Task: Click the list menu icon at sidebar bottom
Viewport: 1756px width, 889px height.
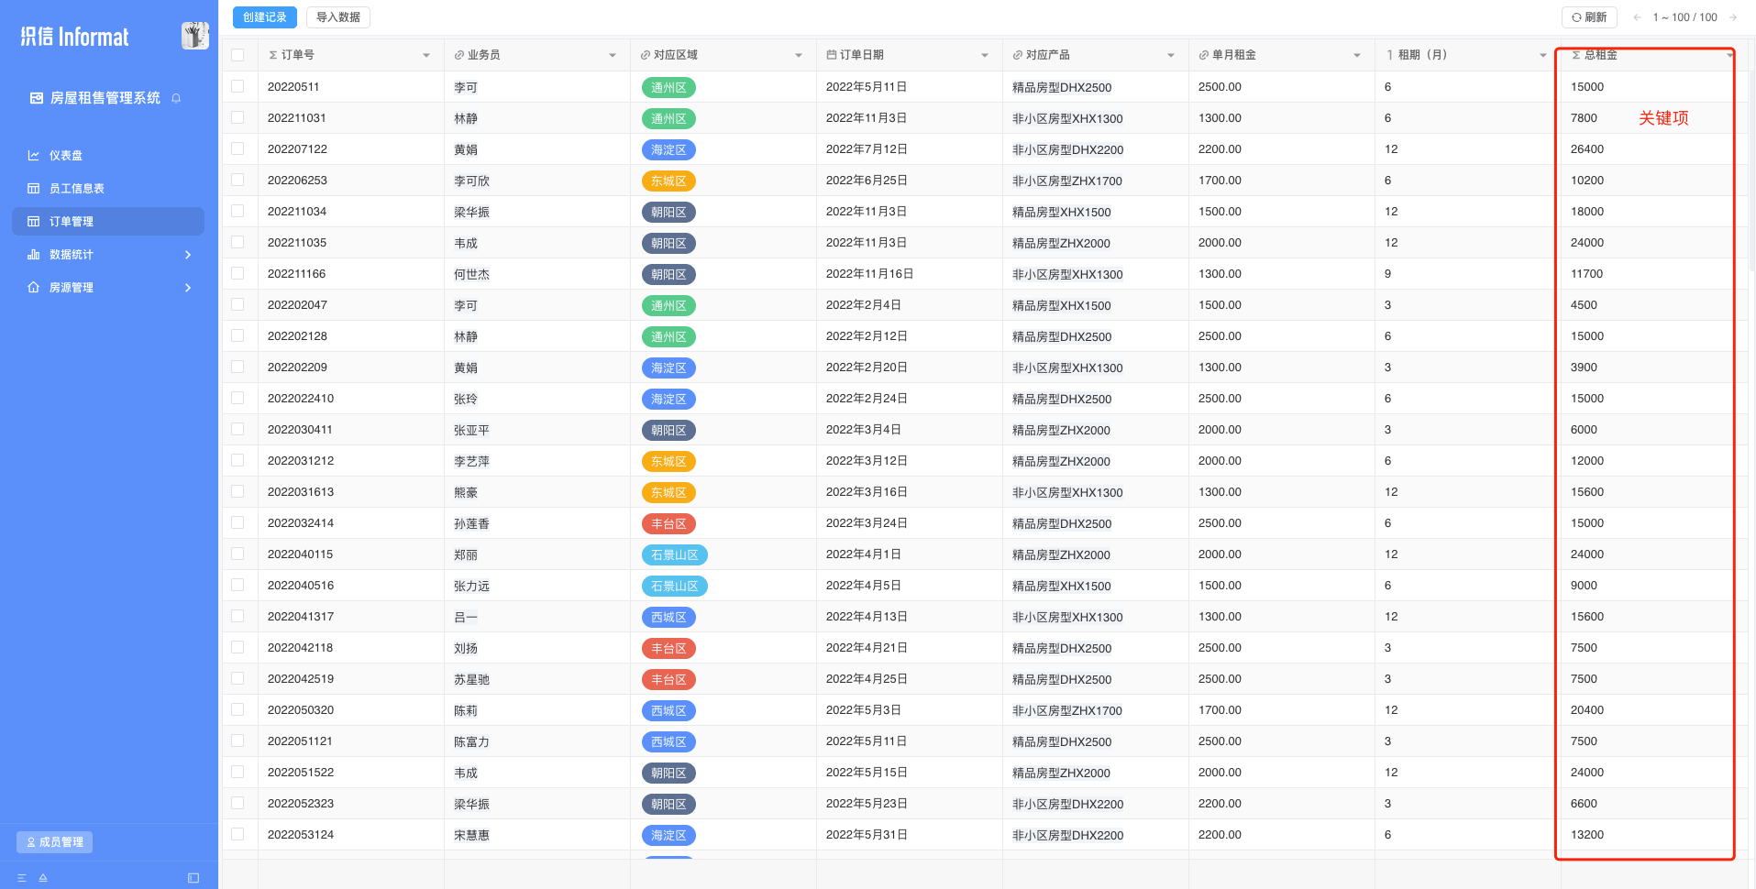Action: (22, 878)
